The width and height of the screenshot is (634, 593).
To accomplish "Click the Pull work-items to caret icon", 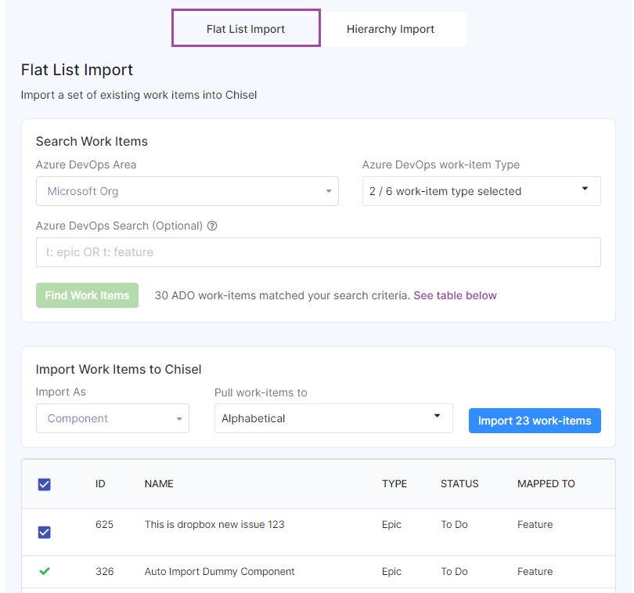I will point(437,416).
